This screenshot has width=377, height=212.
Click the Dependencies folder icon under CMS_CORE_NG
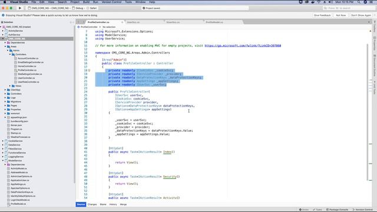pos(8,42)
